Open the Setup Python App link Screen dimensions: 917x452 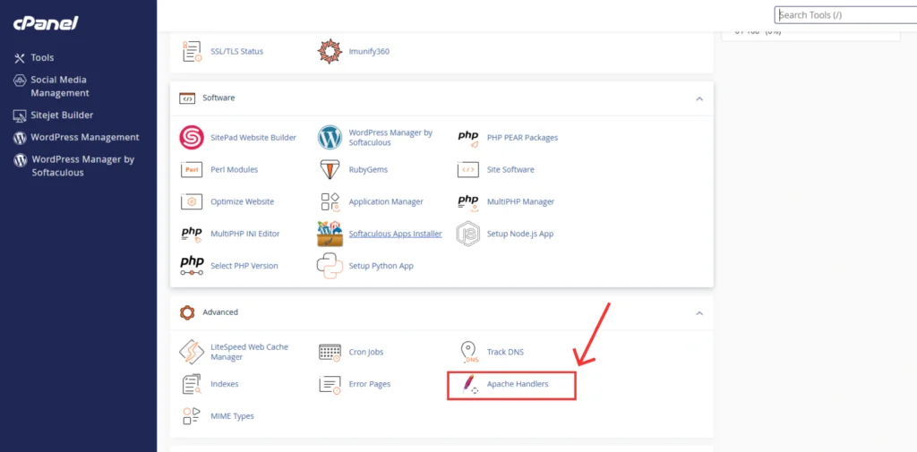(x=381, y=266)
